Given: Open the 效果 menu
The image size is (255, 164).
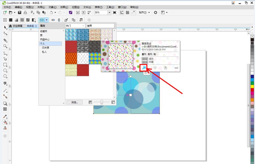Looking at the screenshot, I should tap(64, 7).
